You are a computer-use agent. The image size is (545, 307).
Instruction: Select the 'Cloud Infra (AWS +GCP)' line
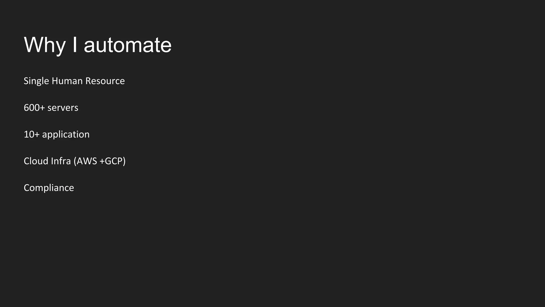click(75, 161)
